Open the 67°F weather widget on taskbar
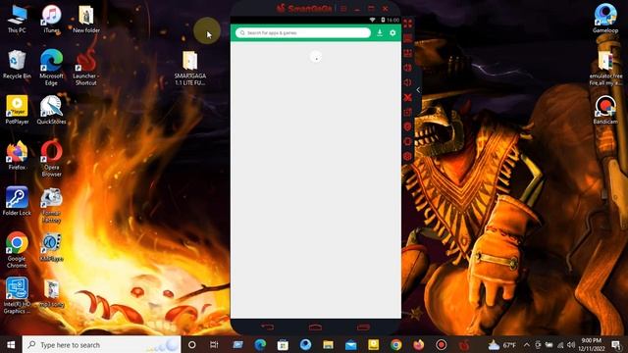Viewport: 628px width, 353px height. pyautogui.click(x=502, y=344)
